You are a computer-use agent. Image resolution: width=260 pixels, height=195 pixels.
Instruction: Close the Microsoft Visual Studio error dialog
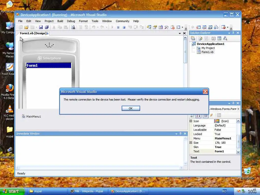click(205, 91)
